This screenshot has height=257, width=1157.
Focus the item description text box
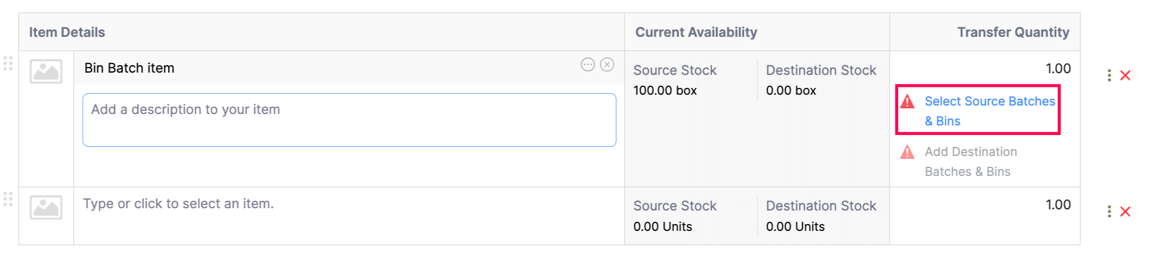click(349, 120)
